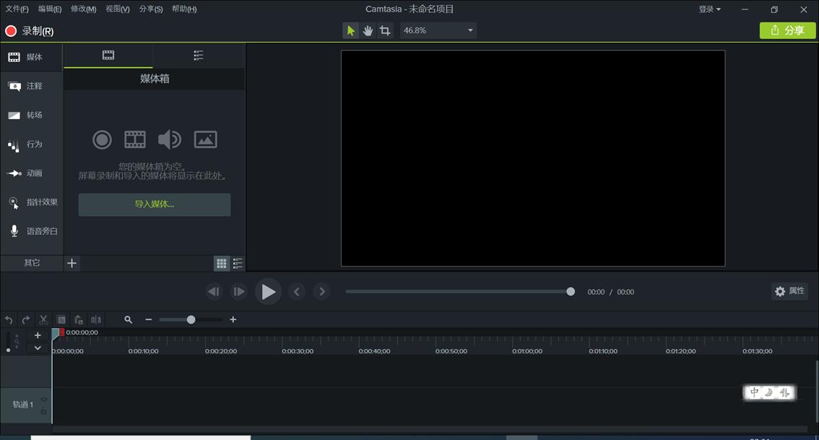This screenshot has width=819, height=440.
Task: Switch to the 媒体箱 tab
Action: coord(108,55)
